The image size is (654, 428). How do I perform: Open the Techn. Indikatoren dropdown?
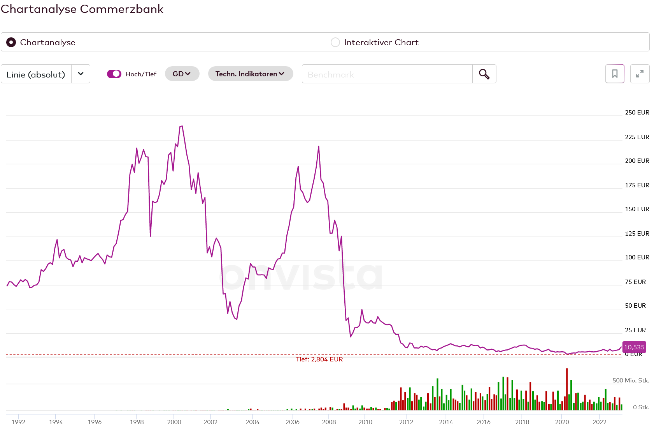tap(250, 74)
